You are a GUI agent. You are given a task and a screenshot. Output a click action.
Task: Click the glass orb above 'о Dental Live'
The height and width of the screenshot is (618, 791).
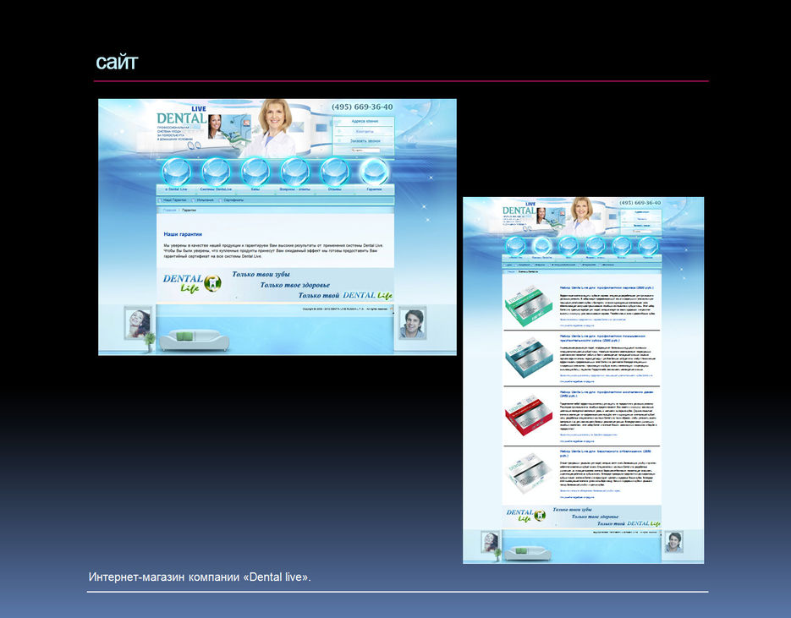point(177,172)
